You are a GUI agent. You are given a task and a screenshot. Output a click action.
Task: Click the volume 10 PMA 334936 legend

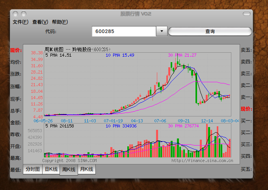point(121,126)
